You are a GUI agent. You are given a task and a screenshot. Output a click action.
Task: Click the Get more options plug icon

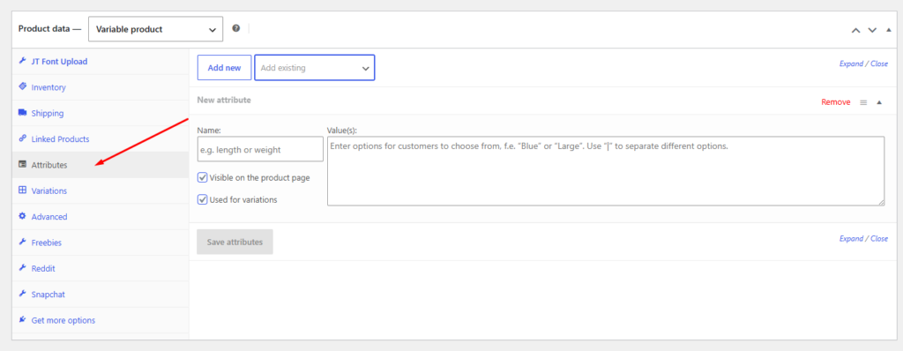(x=22, y=319)
